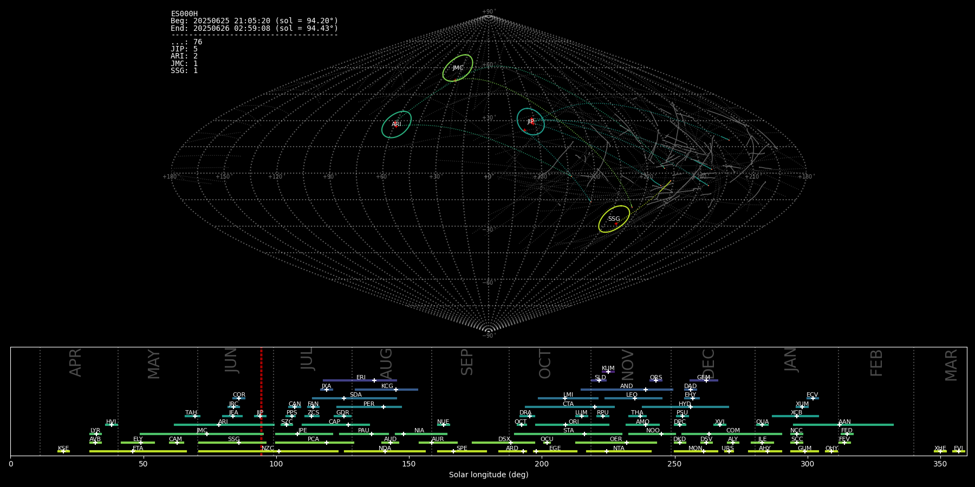Screen dimensions: 975x487
Task: Click the ETA shower bar in the timeline
Action: (138, 451)
